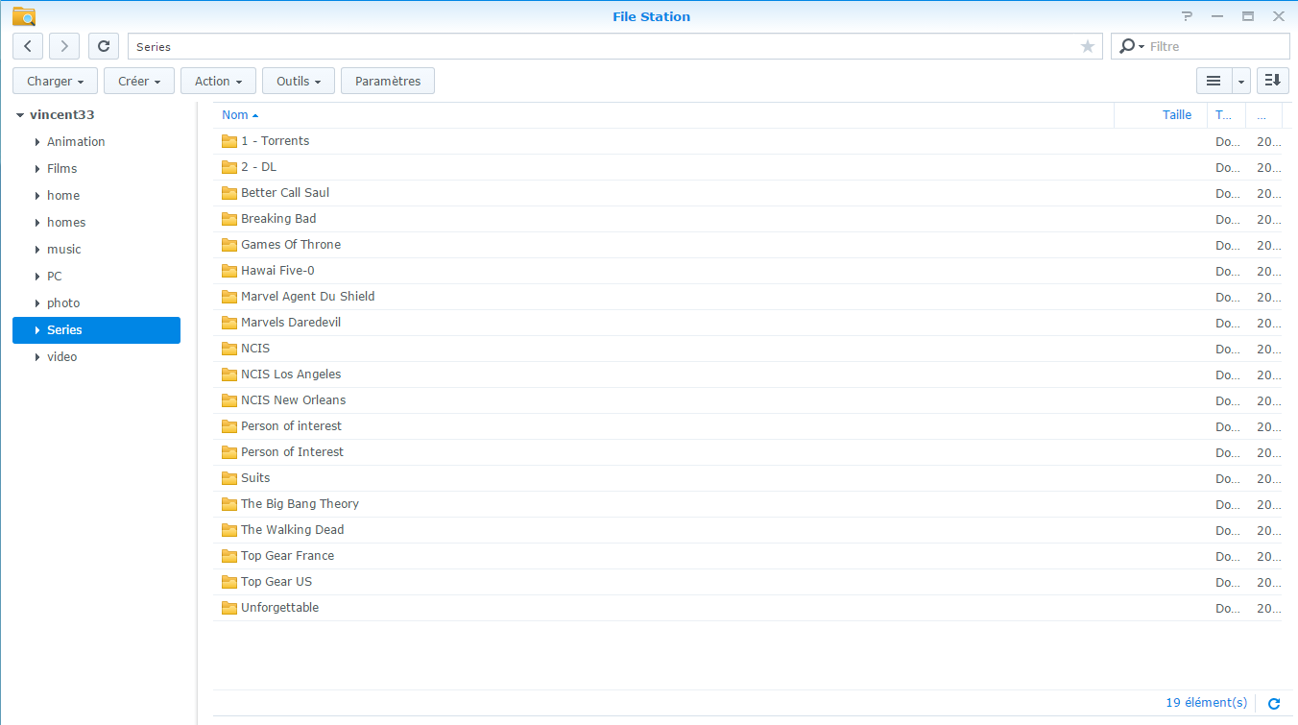Click folder icon of Better Call Saul

[228, 193]
